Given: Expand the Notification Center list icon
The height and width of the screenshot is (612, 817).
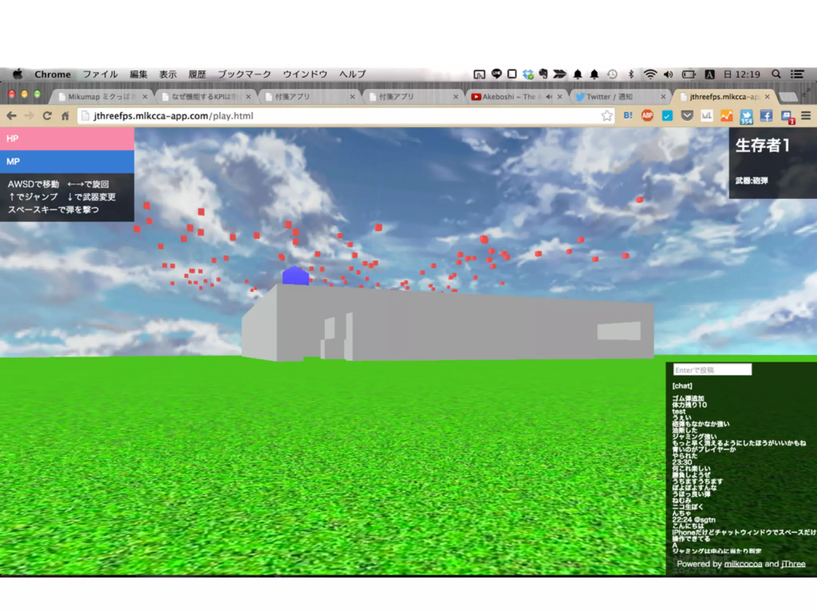Looking at the screenshot, I should [797, 74].
